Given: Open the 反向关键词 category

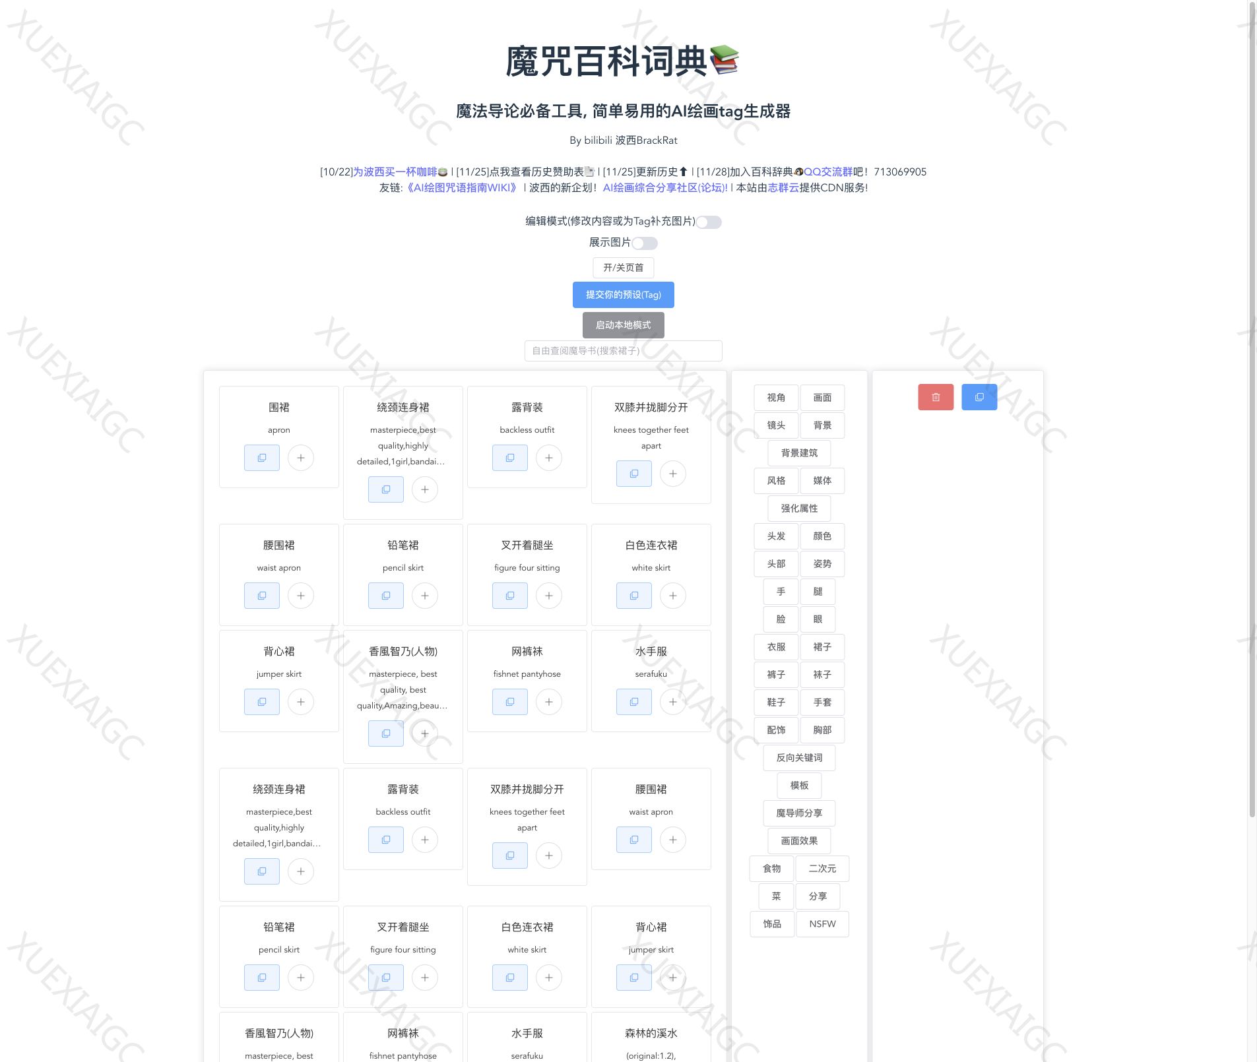Looking at the screenshot, I should point(798,758).
